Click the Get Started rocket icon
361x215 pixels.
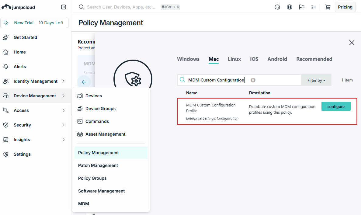tap(6, 37)
